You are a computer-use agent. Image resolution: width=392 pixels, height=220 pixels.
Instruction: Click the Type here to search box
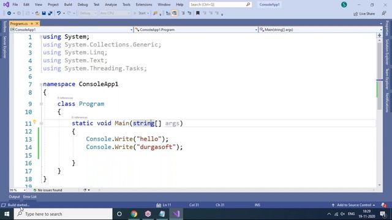point(63,214)
